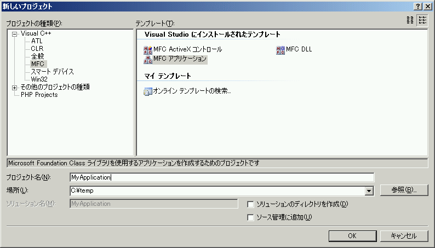Expand その他のプロジェクトの種類 node

14,88
